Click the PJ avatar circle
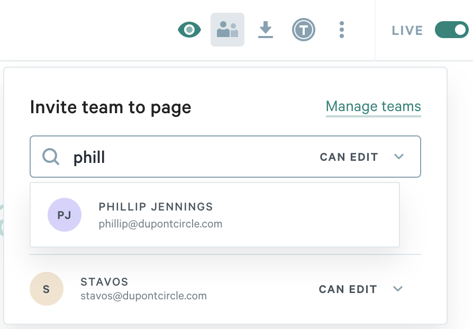Viewport: 473px width, 329px height. point(64,215)
